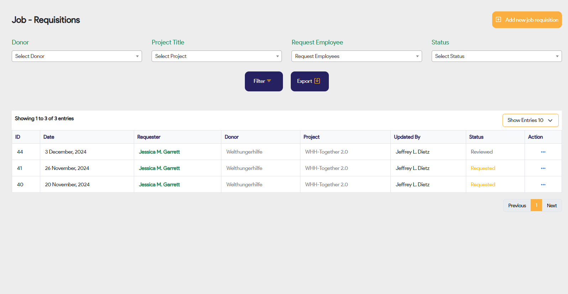The width and height of the screenshot is (568, 294).
Task: Add a new job requisition
Action: point(527,20)
